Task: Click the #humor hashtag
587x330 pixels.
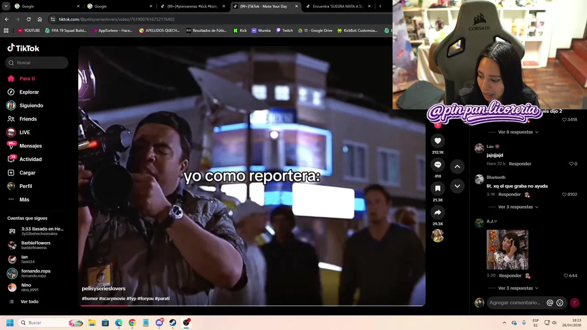Action: click(90, 298)
